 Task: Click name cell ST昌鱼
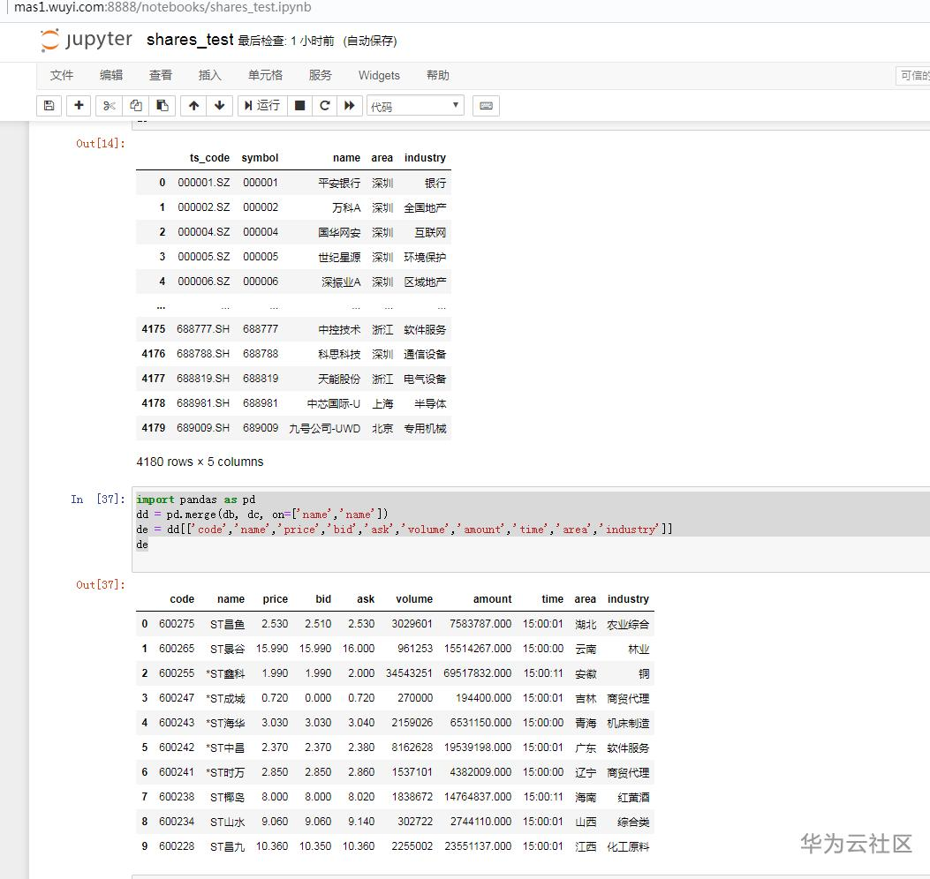point(227,624)
